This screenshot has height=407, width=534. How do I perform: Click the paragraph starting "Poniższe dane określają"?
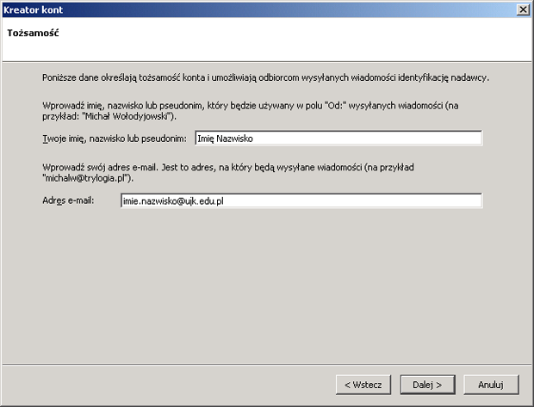[x=265, y=77]
